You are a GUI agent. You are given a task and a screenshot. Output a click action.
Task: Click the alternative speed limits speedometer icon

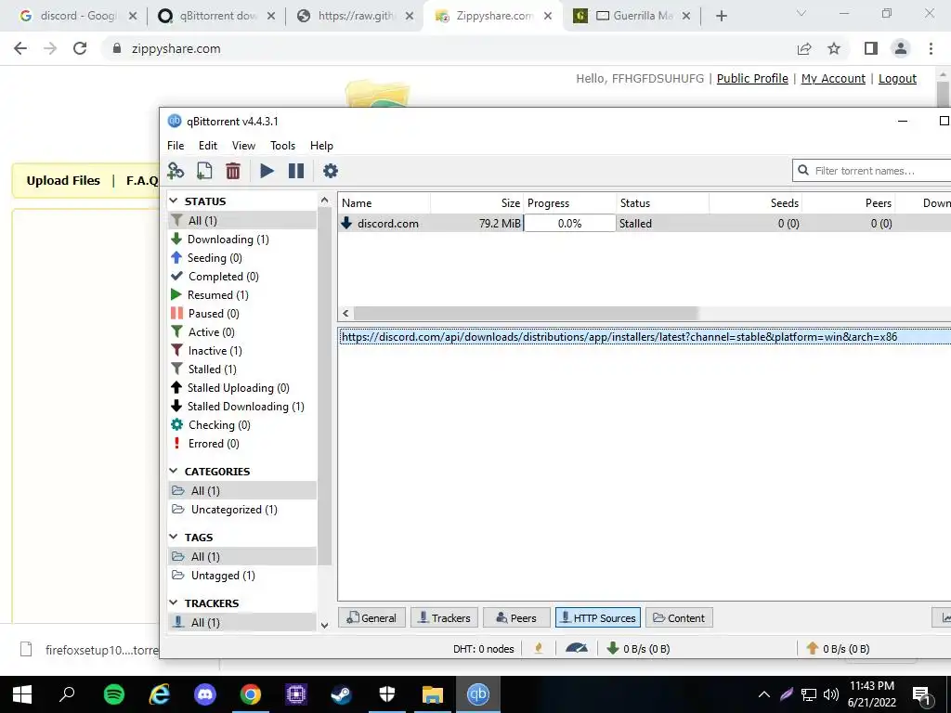[x=576, y=648]
